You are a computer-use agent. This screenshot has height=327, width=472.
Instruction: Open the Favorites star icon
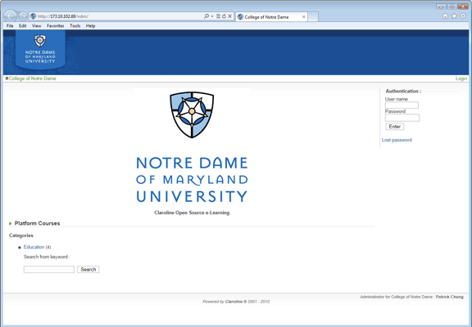[454, 16]
